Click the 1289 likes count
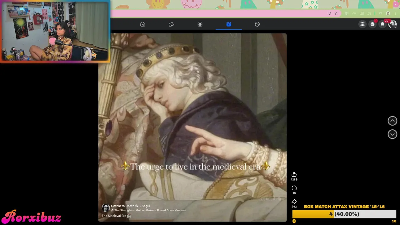 coord(294,180)
